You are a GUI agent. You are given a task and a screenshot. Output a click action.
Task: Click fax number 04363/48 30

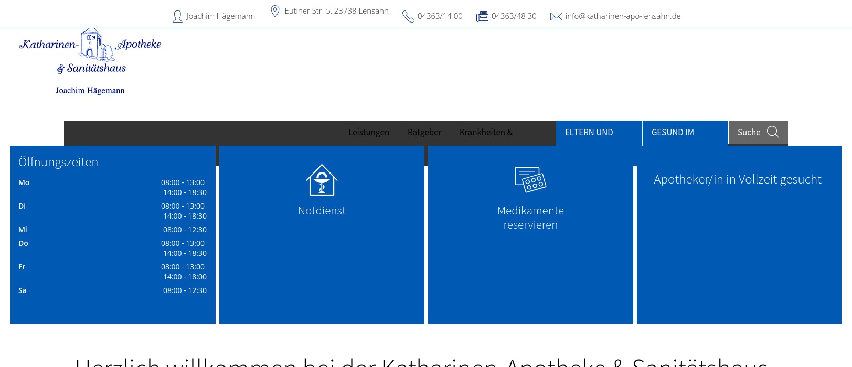point(514,16)
